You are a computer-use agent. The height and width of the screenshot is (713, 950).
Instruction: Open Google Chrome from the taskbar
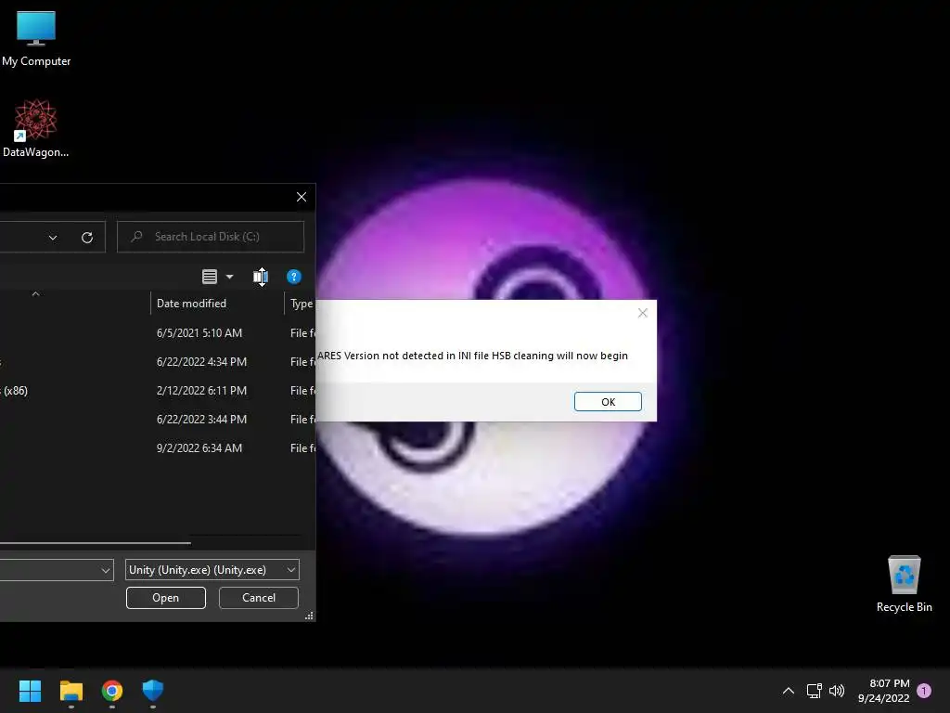click(x=112, y=691)
